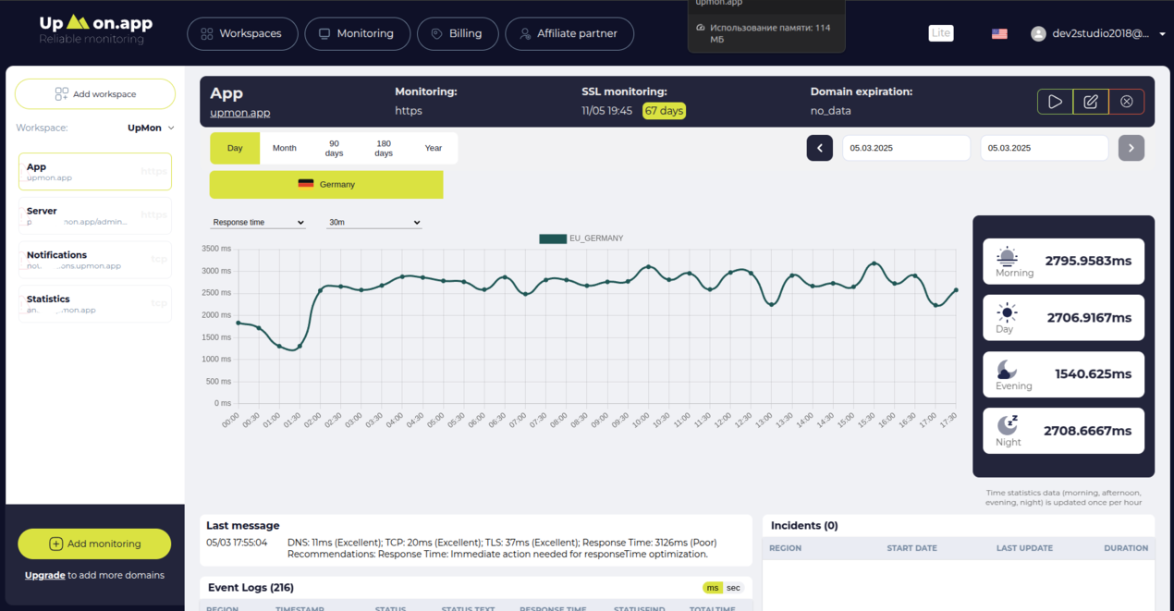Screen dimensions: 1174x611
Task: Click the DURATION column header
Action: click(1126, 548)
